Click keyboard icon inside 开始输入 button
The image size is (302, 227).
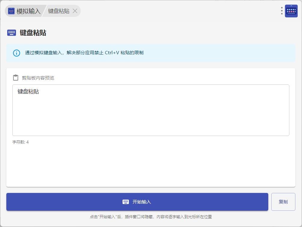[x=126, y=202]
